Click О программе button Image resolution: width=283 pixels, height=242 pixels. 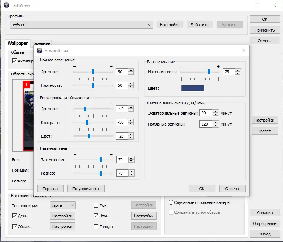click(265, 223)
